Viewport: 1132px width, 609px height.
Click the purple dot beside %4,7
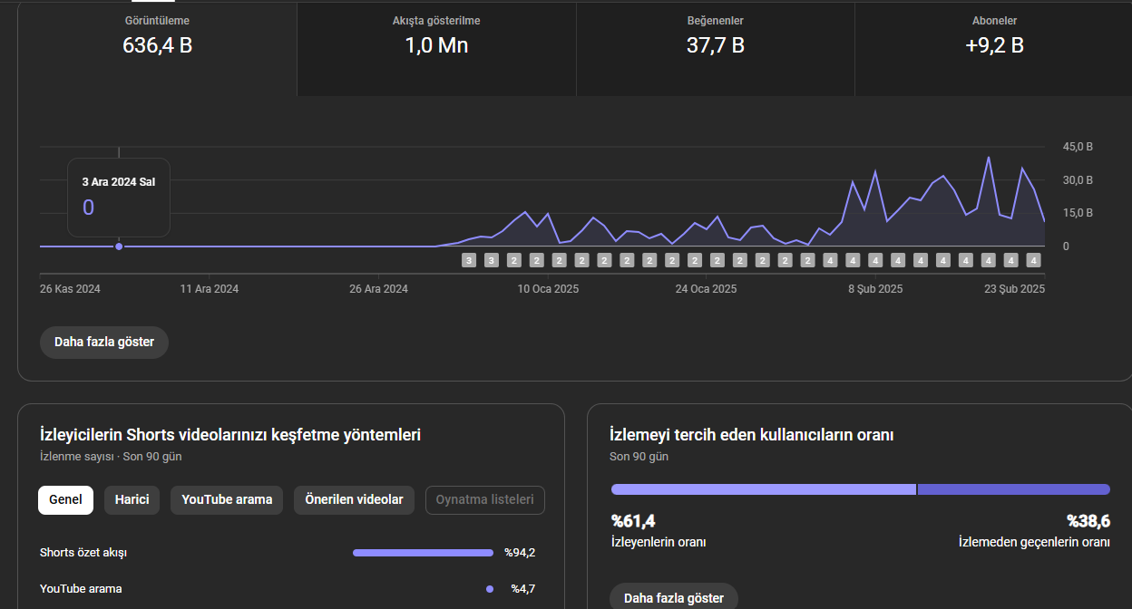pyautogui.click(x=490, y=589)
